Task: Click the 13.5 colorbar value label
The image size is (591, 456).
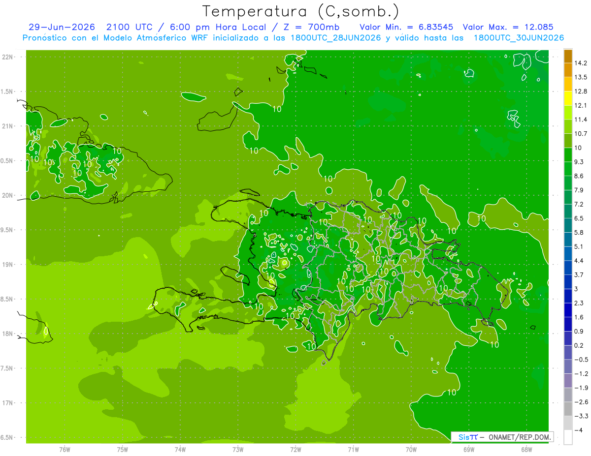Action: tap(581, 77)
